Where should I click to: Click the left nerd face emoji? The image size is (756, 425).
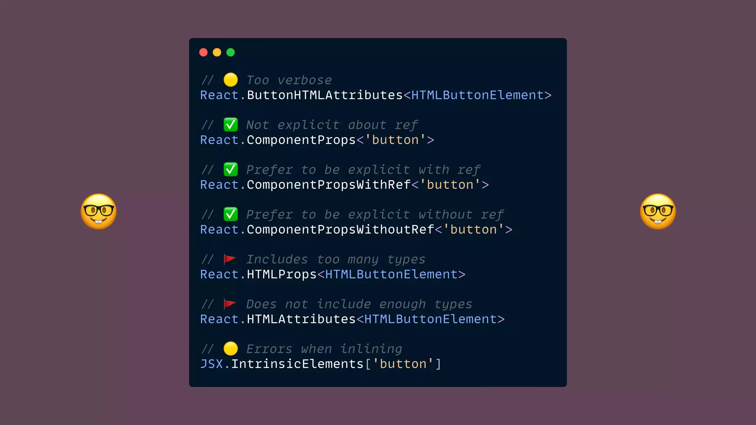(99, 211)
